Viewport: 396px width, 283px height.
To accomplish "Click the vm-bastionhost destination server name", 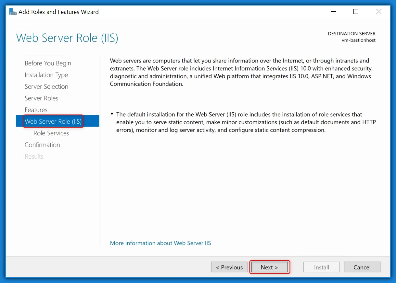I will (x=359, y=40).
